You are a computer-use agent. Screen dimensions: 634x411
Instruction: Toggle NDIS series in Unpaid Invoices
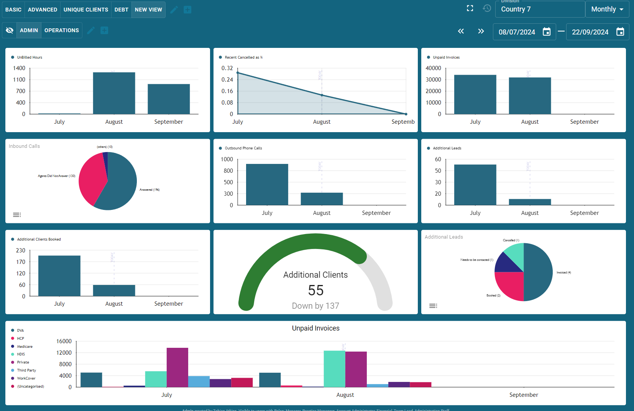pyautogui.click(x=18, y=354)
